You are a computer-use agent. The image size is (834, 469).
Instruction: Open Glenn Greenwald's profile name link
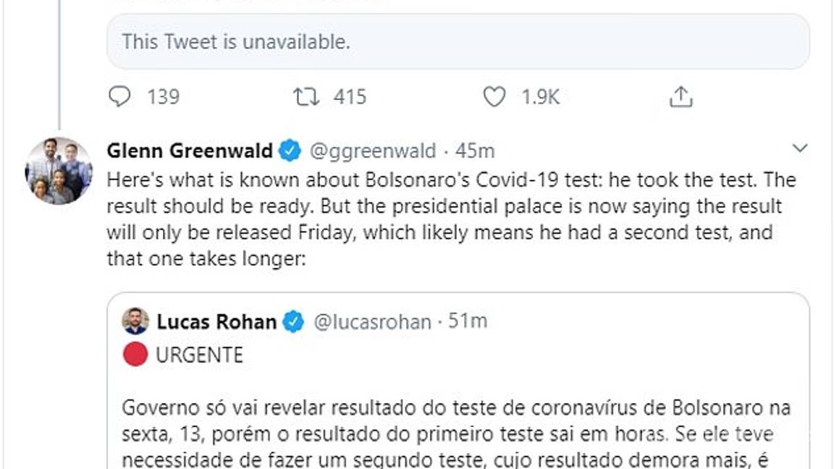tap(190, 151)
